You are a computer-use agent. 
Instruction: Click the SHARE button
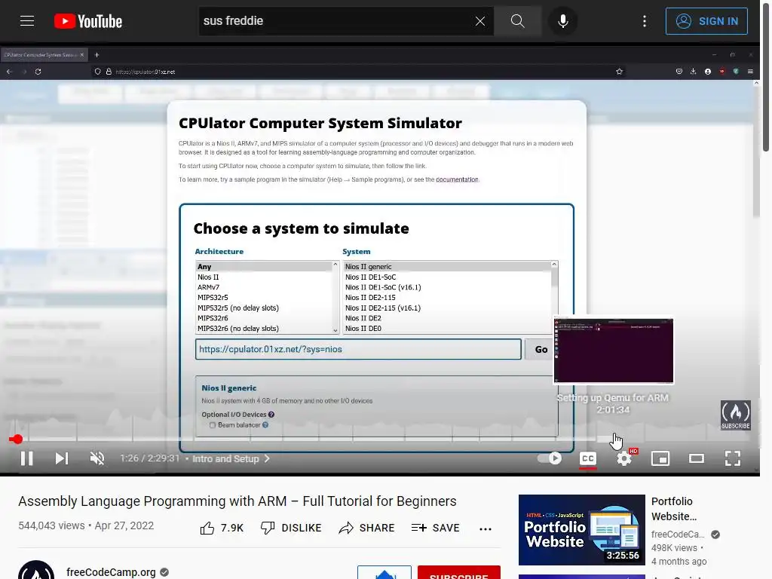tap(367, 528)
